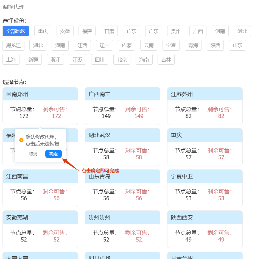Click the 调换代理 page title
Image resolution: width=263 pixels, height=266 pixels.
pyautogui.click(x=13, y=7)
